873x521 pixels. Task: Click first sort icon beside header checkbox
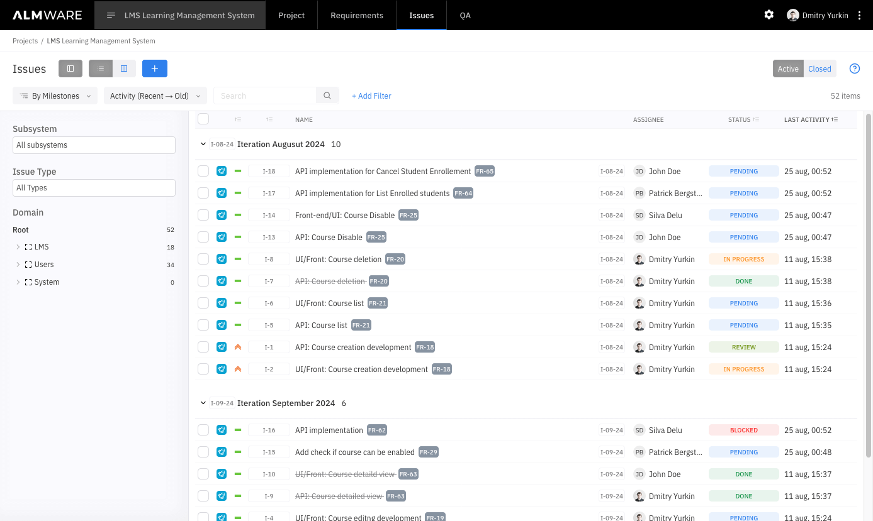pos(238,119)
